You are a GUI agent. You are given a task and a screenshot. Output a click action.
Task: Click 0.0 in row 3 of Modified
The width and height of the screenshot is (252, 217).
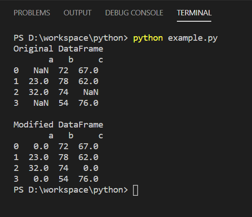(41, 179)
